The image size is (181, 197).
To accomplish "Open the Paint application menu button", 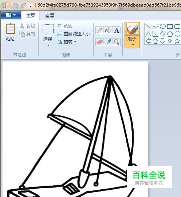I will [x=11, y=15].
